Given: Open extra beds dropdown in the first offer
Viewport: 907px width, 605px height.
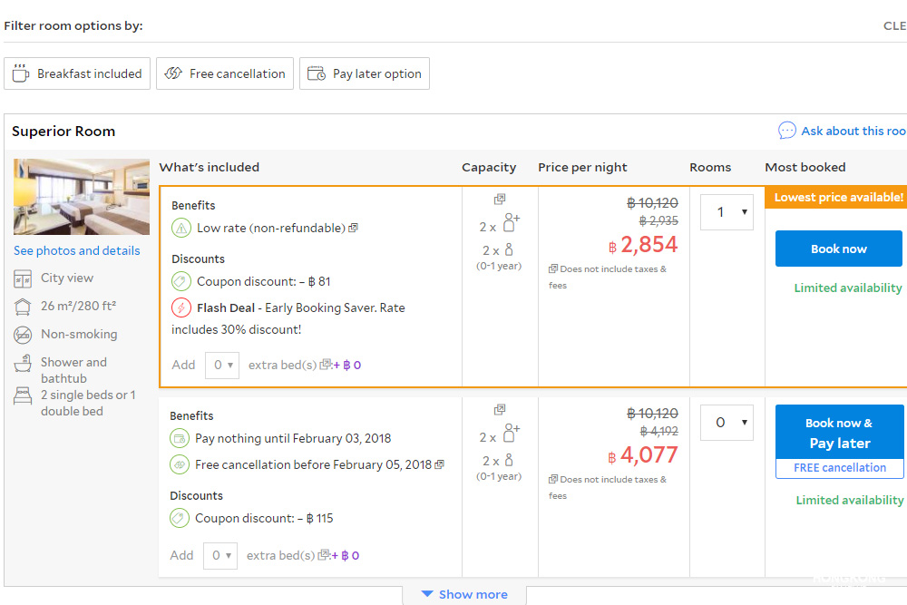Looking at the screenshot, I should click(x=221, y=365).
